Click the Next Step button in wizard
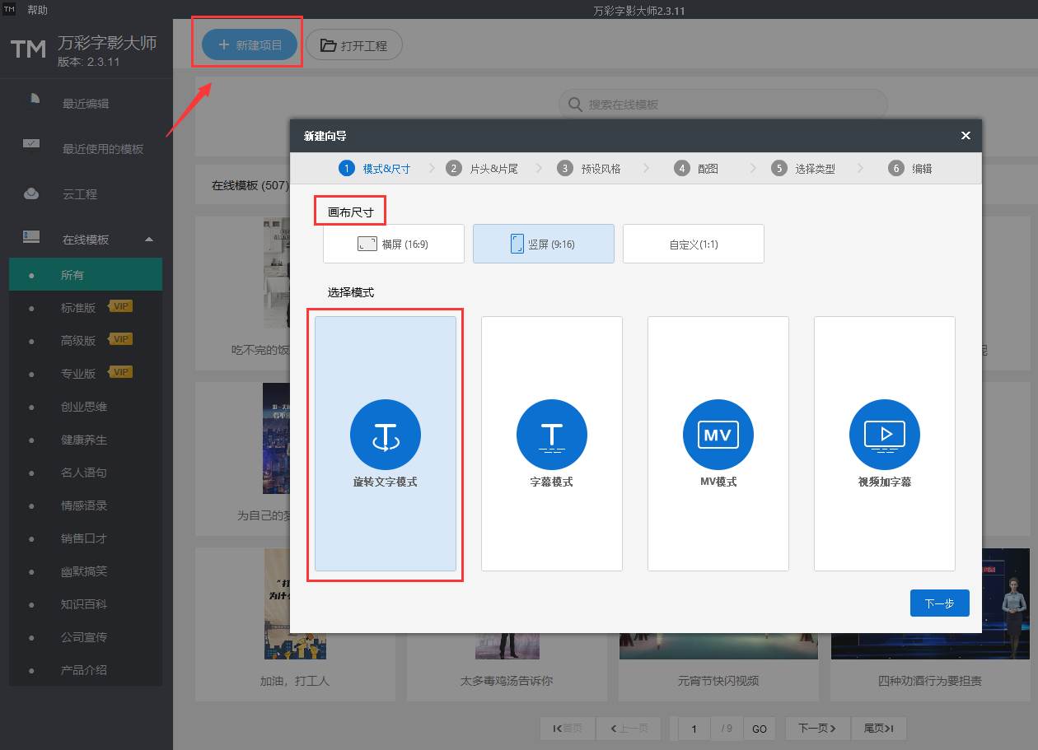This screenshot has width=1038, height=750. [x=940, y=603]
